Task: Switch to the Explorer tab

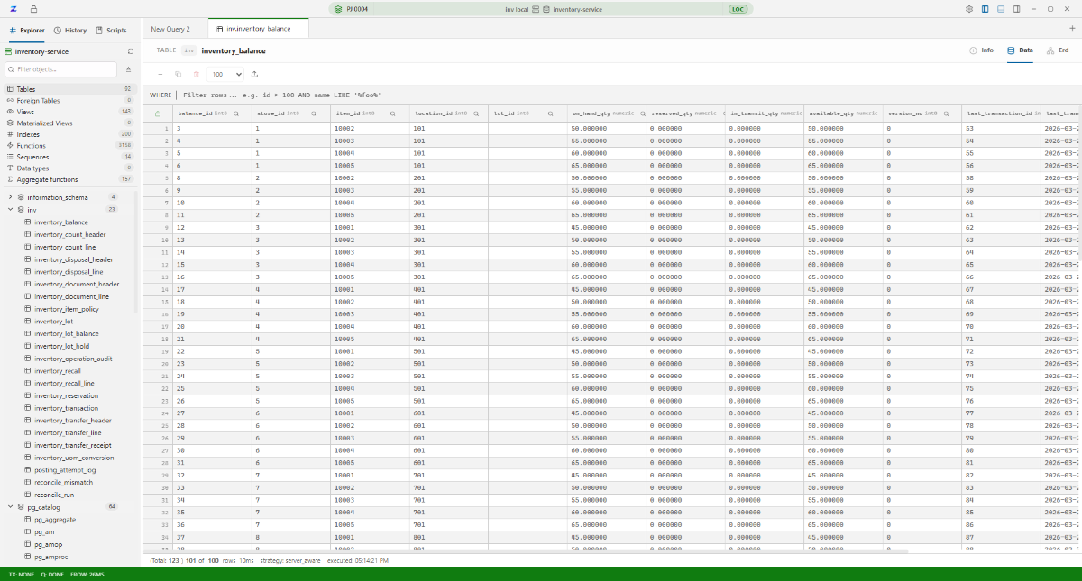Action: tap(27, 30)
